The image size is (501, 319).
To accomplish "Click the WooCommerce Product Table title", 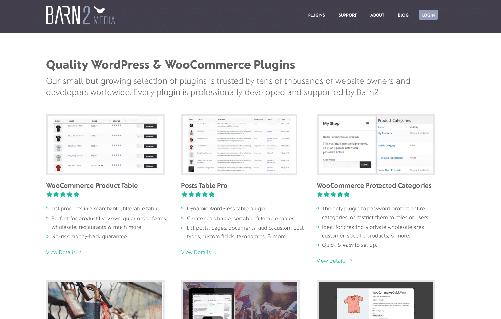I will (x=92, y=186).
